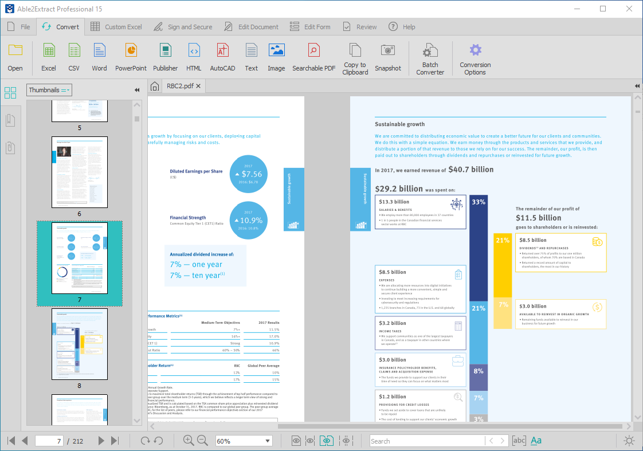Zoom out of the document
This screenshot has height=451, width=643.
pos(202,440)
